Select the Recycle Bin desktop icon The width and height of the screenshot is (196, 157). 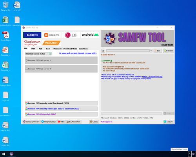(x=5, y=6)
